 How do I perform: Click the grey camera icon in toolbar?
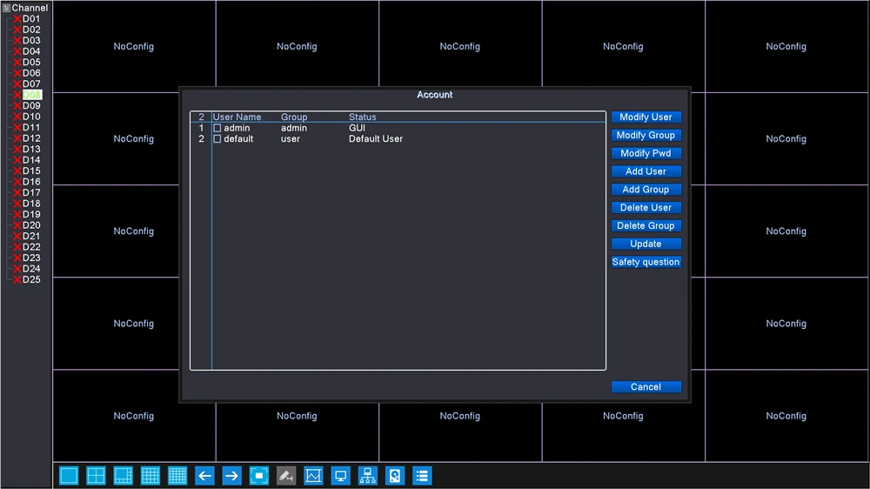click(x=286, y=476)
